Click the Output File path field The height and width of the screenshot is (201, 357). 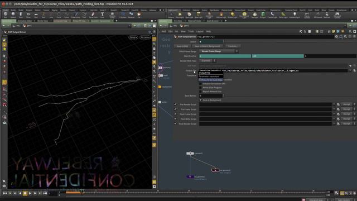[274, 71]
